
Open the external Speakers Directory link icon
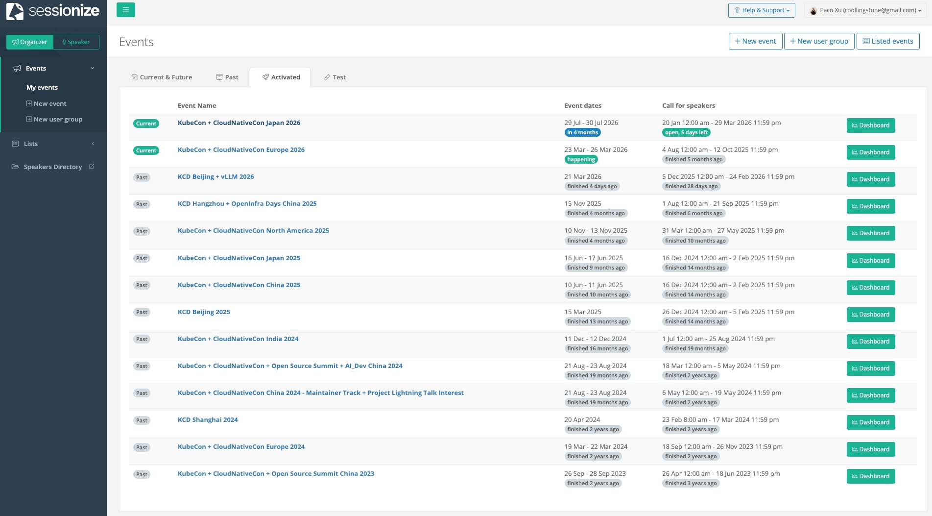92,167
